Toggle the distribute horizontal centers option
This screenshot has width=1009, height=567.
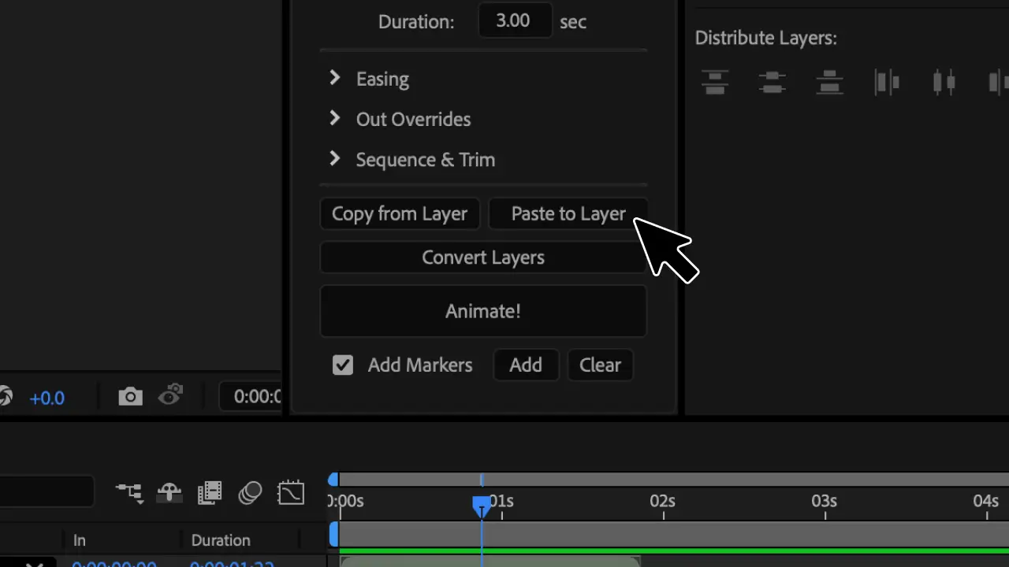(944, 82)
